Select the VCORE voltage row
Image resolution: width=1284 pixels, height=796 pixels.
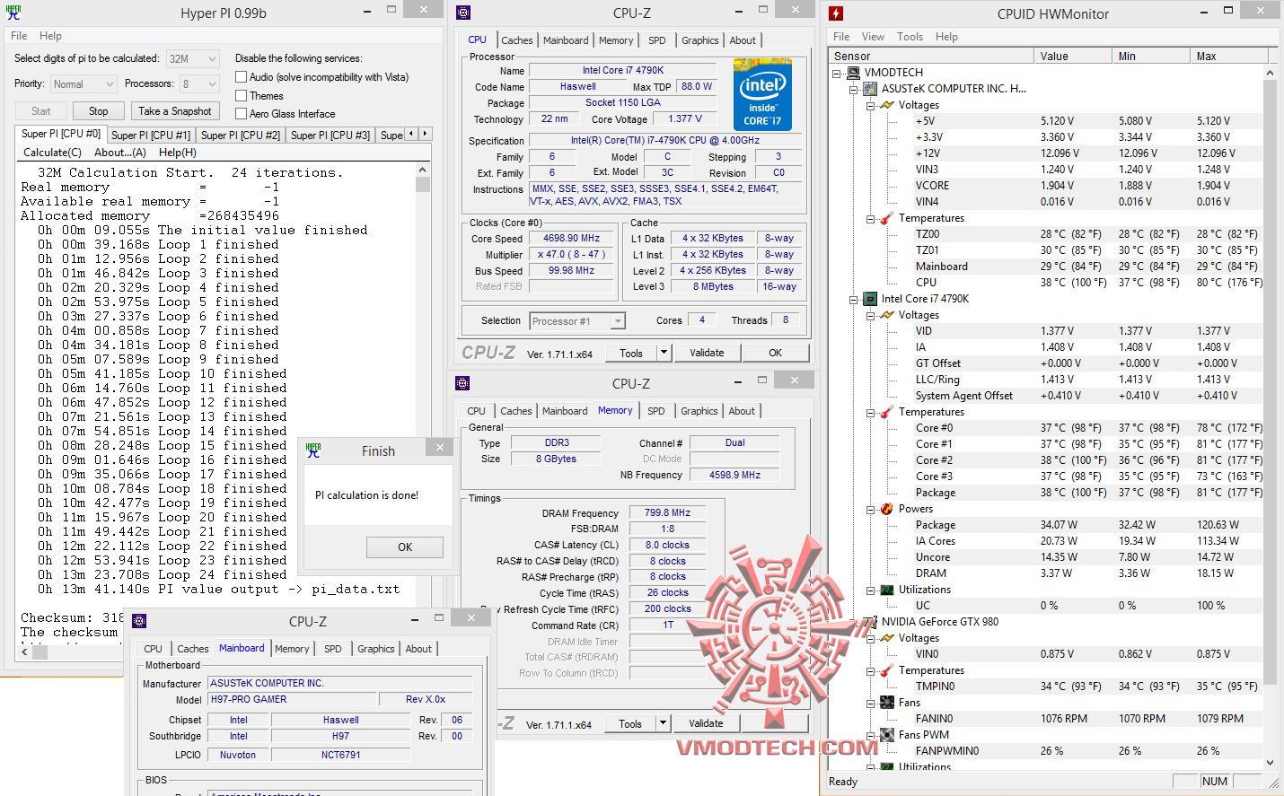tap(1088, 186)
